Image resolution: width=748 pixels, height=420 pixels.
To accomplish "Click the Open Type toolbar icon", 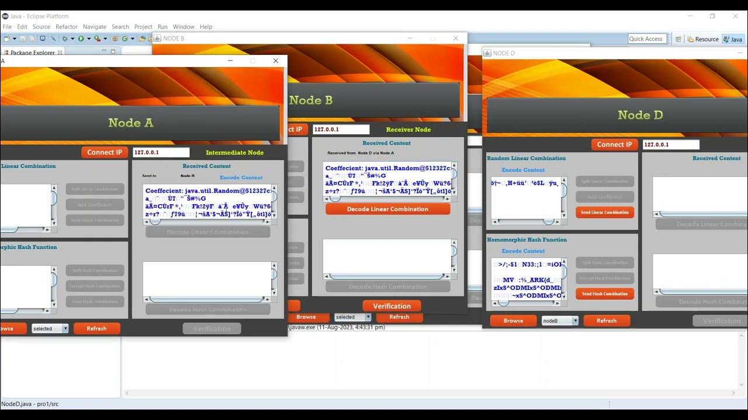I will 142,38.
